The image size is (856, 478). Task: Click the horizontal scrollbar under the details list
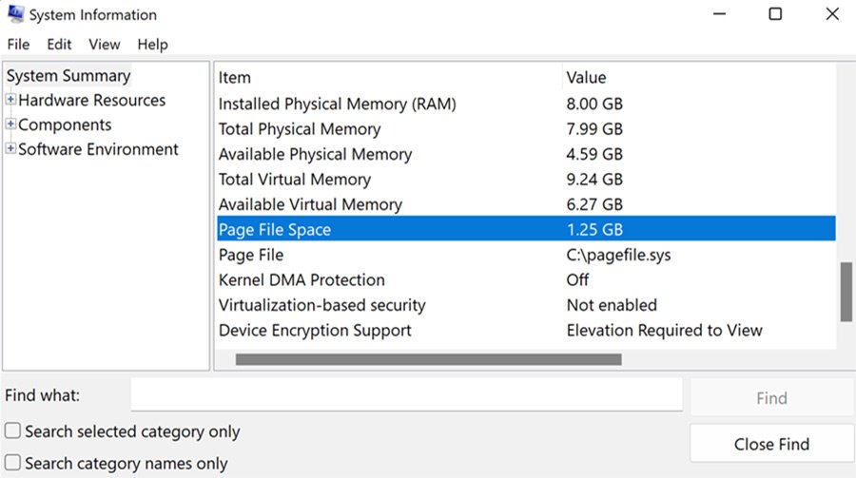pyautogui.click(x=428, y=359)
